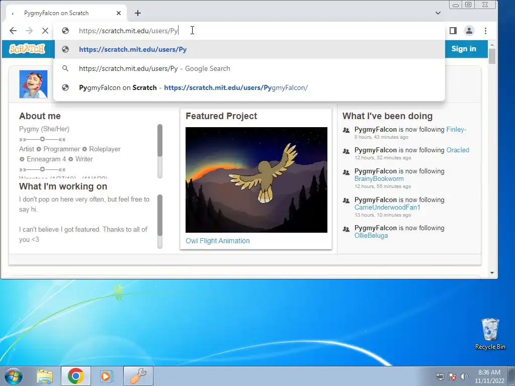This screenshot has height=386, width=515.
Task: Click the network tray icon
Action: pyautogui.click(x=440, y=376)
